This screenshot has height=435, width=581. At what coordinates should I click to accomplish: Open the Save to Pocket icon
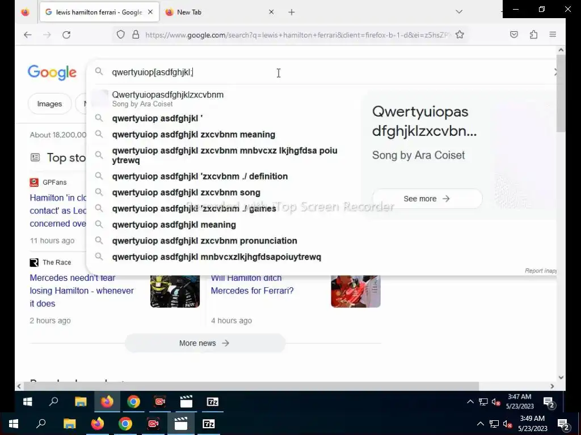(x=514, y=35)
